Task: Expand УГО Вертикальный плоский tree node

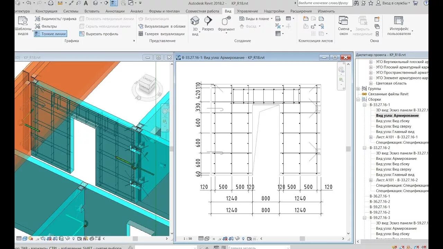Action: pos(371,62)
